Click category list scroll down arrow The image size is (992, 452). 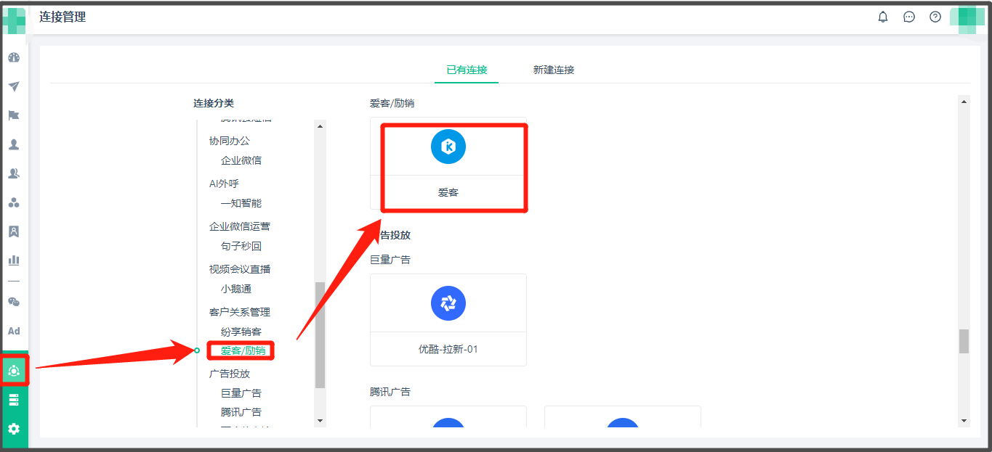point(320,420)
